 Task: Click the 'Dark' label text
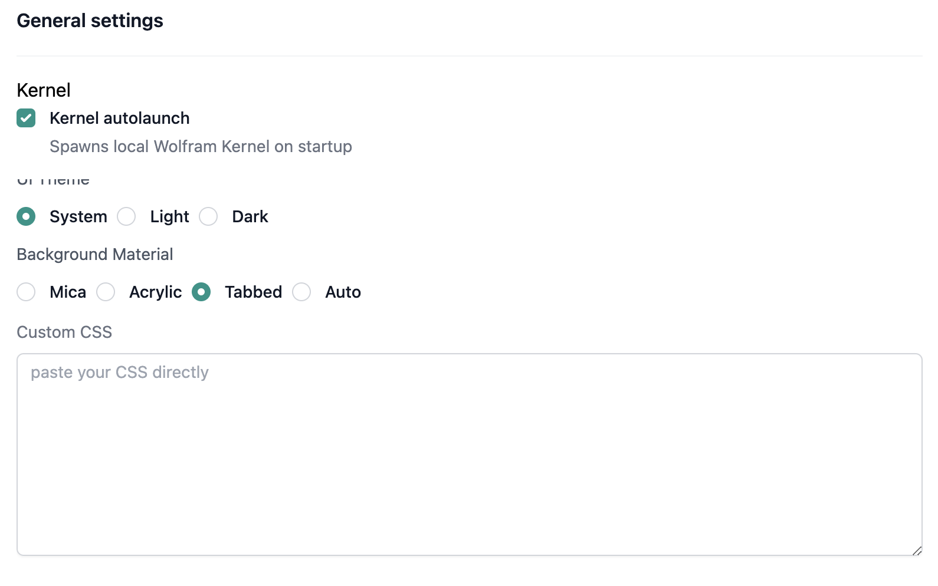coord(250,216)
